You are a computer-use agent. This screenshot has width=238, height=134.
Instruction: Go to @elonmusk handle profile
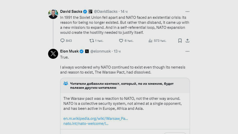(x=100, y=51)
